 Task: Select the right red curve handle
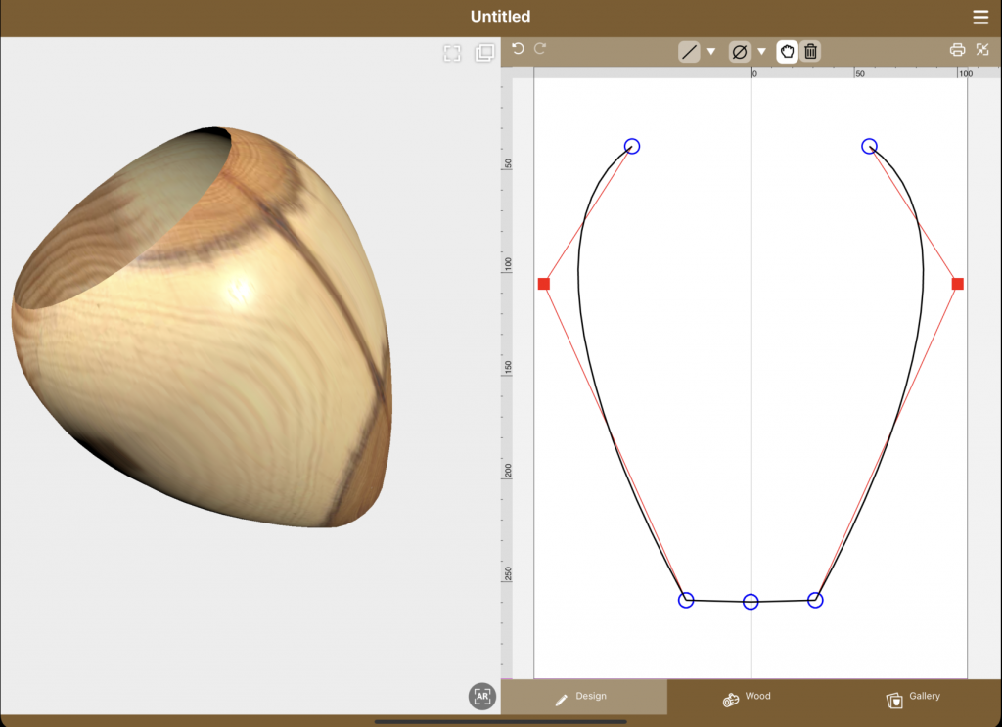click(x=957, y=284)
